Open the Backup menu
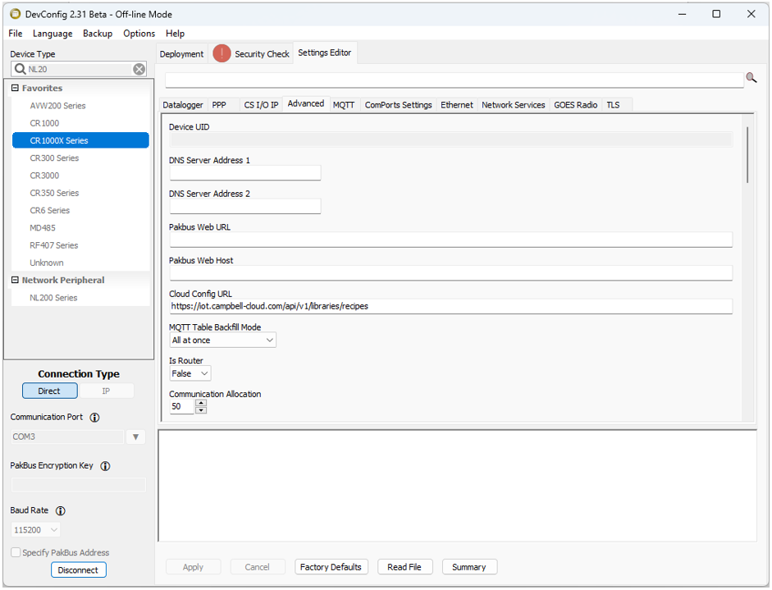 click(x=98, y=34)
